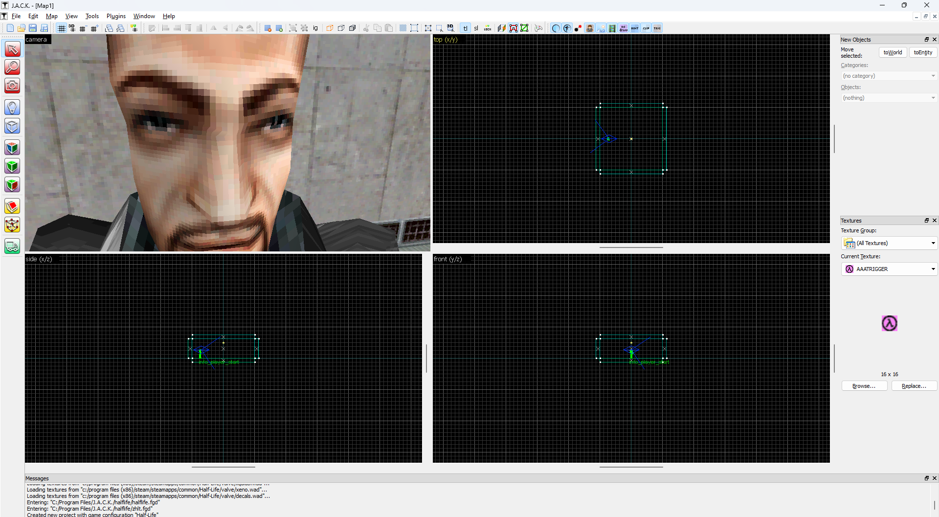
Task: Expand the Objects dropdown
Action: tap(889, 98)
